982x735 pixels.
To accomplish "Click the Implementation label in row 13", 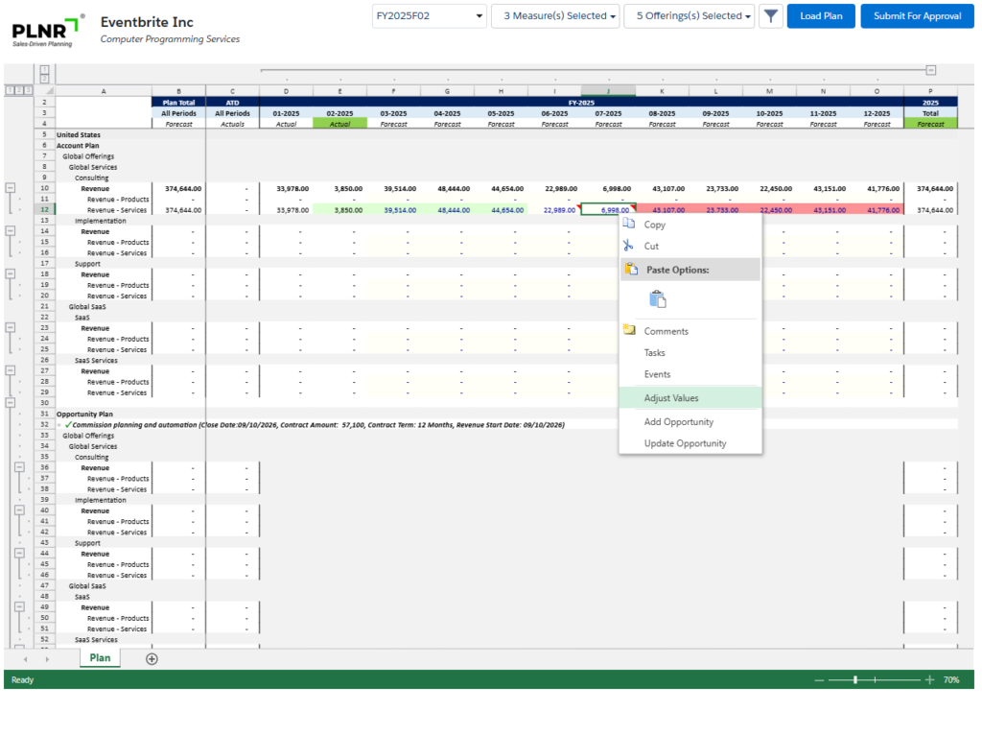I will 100,221.
